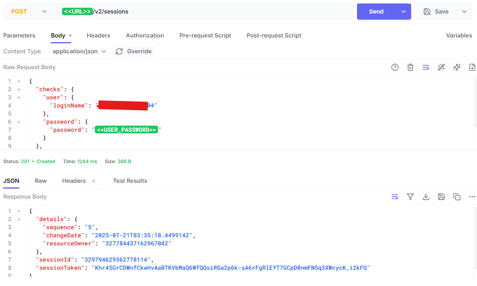Switch to response JSON tab
The image size is (477, 286).
point(11,181)
